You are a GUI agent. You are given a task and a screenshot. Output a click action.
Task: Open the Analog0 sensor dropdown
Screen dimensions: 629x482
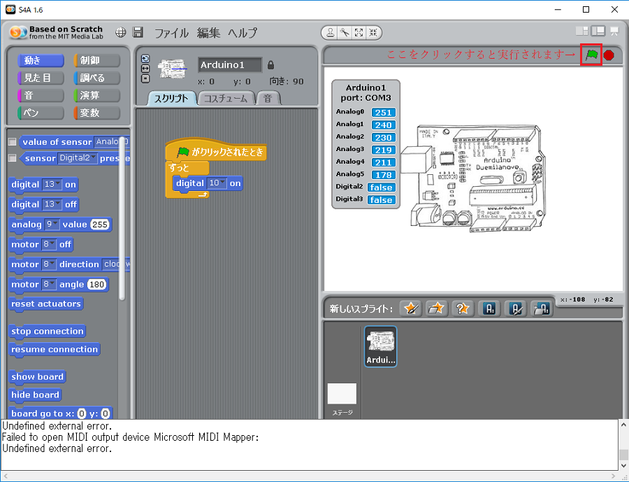pos(112,141)
